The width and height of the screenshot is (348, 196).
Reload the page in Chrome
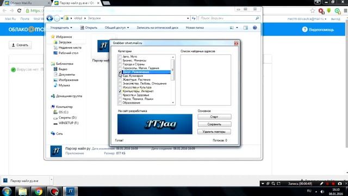[20, 10]
